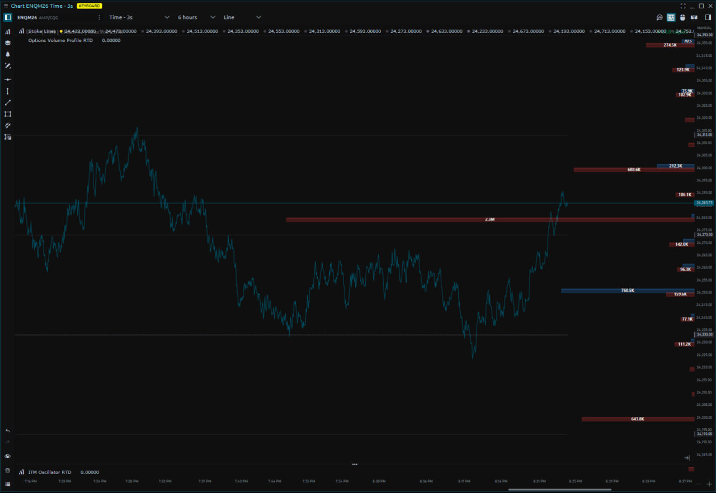Toggle the keyboard trading mode button

coord(671,17)
